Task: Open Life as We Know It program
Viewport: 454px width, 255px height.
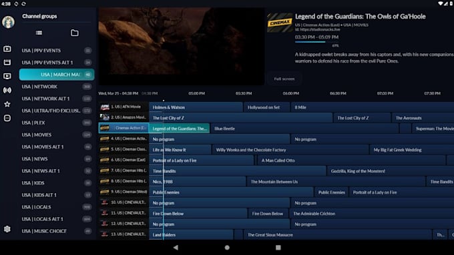Action: click(180, 150)
